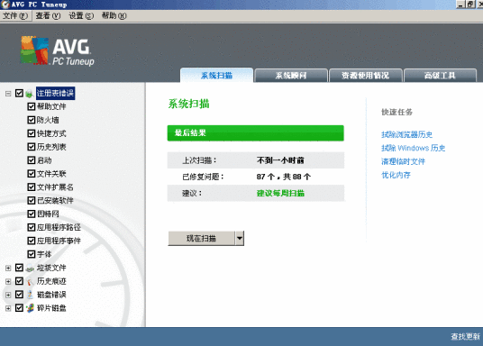Select the 磁盘错误 tree label
This screenshot has width=483, height=346.
pyautogui.click(x=51, y=295)
